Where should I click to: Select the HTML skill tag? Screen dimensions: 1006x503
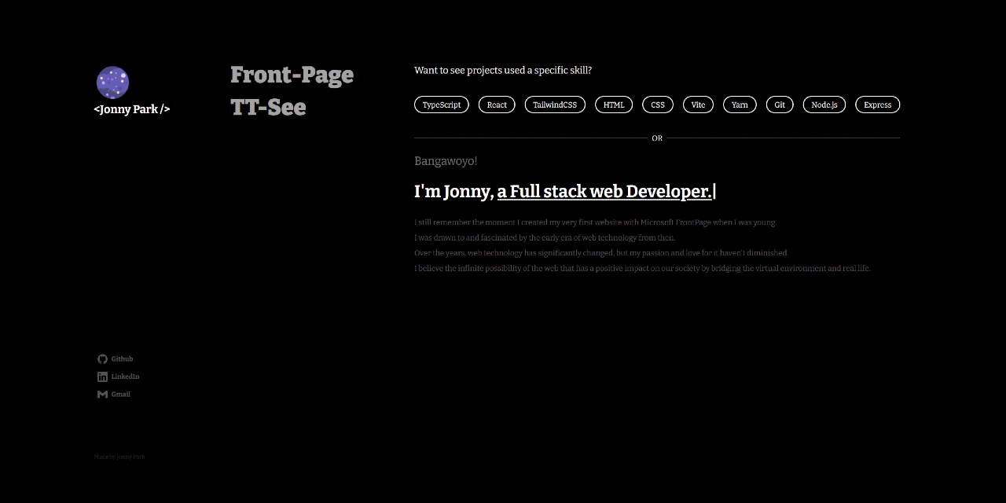(613, 104)
